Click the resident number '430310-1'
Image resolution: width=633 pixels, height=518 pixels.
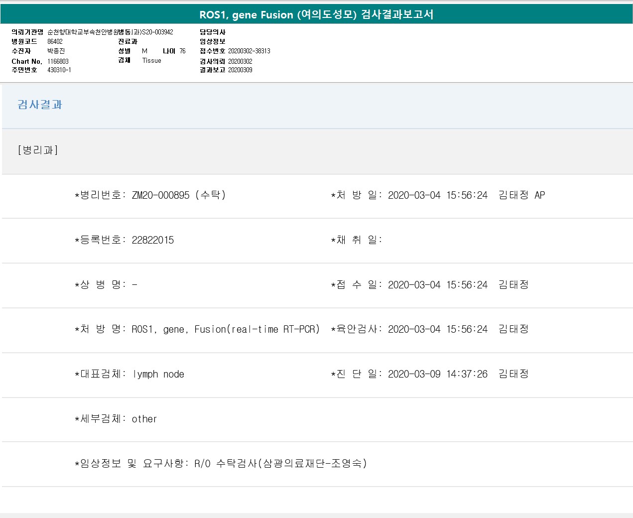[x=59, y=70]
